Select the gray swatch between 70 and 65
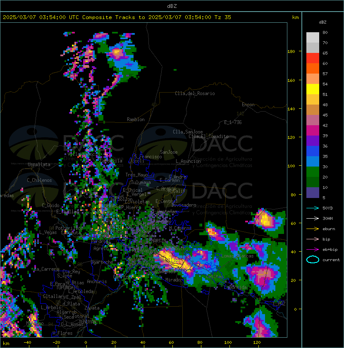 [x=313, y=48]
